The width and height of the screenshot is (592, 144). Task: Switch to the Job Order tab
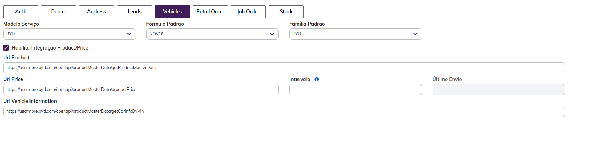coord(248,12)
